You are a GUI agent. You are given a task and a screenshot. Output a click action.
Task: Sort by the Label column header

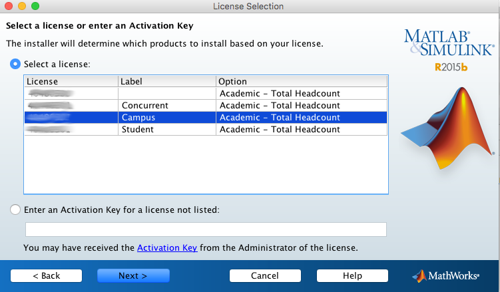point(166,81)
